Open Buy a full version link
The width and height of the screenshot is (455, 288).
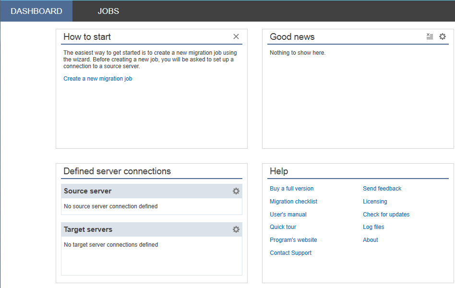(292, 189)
